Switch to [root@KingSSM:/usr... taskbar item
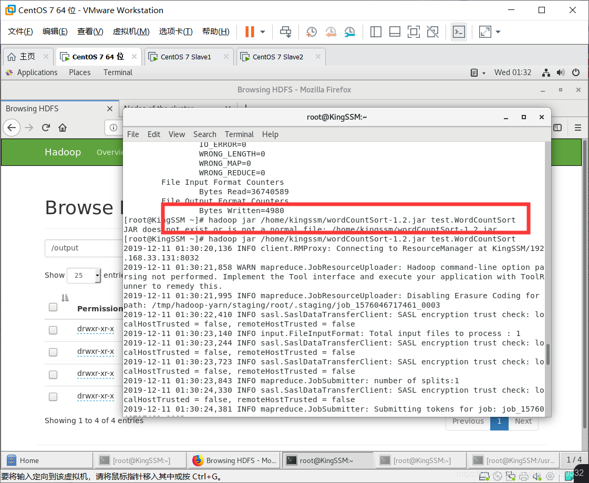This screenshot has height=483, width=589. tap(514, 460)
